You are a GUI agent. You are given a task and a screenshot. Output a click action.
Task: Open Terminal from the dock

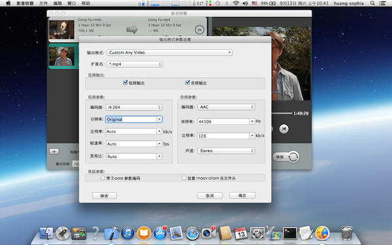pos(289,233)
